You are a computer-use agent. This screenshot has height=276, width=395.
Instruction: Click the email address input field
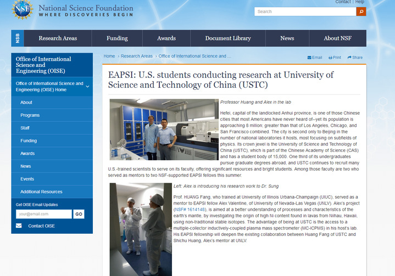click(44, 214)
